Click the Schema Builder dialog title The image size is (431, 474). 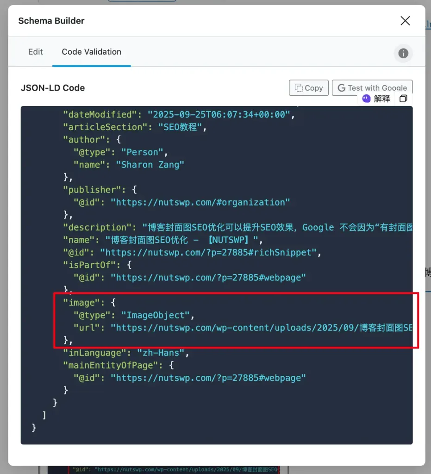tap(51, 21)
